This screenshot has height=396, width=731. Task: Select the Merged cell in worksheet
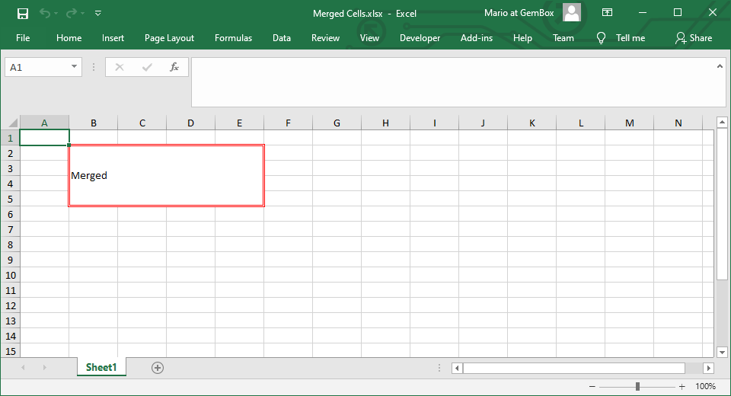pyautogui.click(x=166, y=176)
